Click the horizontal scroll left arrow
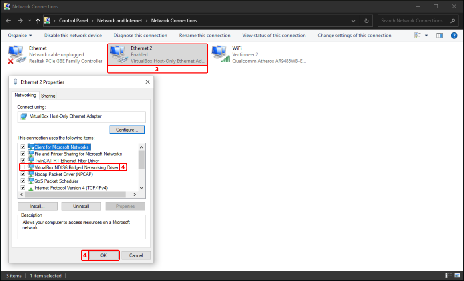 coord(22,195)
